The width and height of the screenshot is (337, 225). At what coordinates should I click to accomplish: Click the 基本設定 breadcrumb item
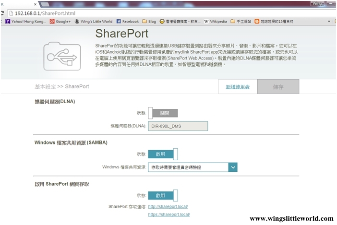(x=45, y=87)
